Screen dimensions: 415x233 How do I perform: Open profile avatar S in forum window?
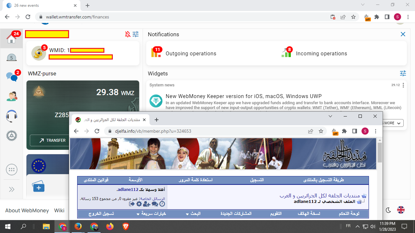[365, 131]
